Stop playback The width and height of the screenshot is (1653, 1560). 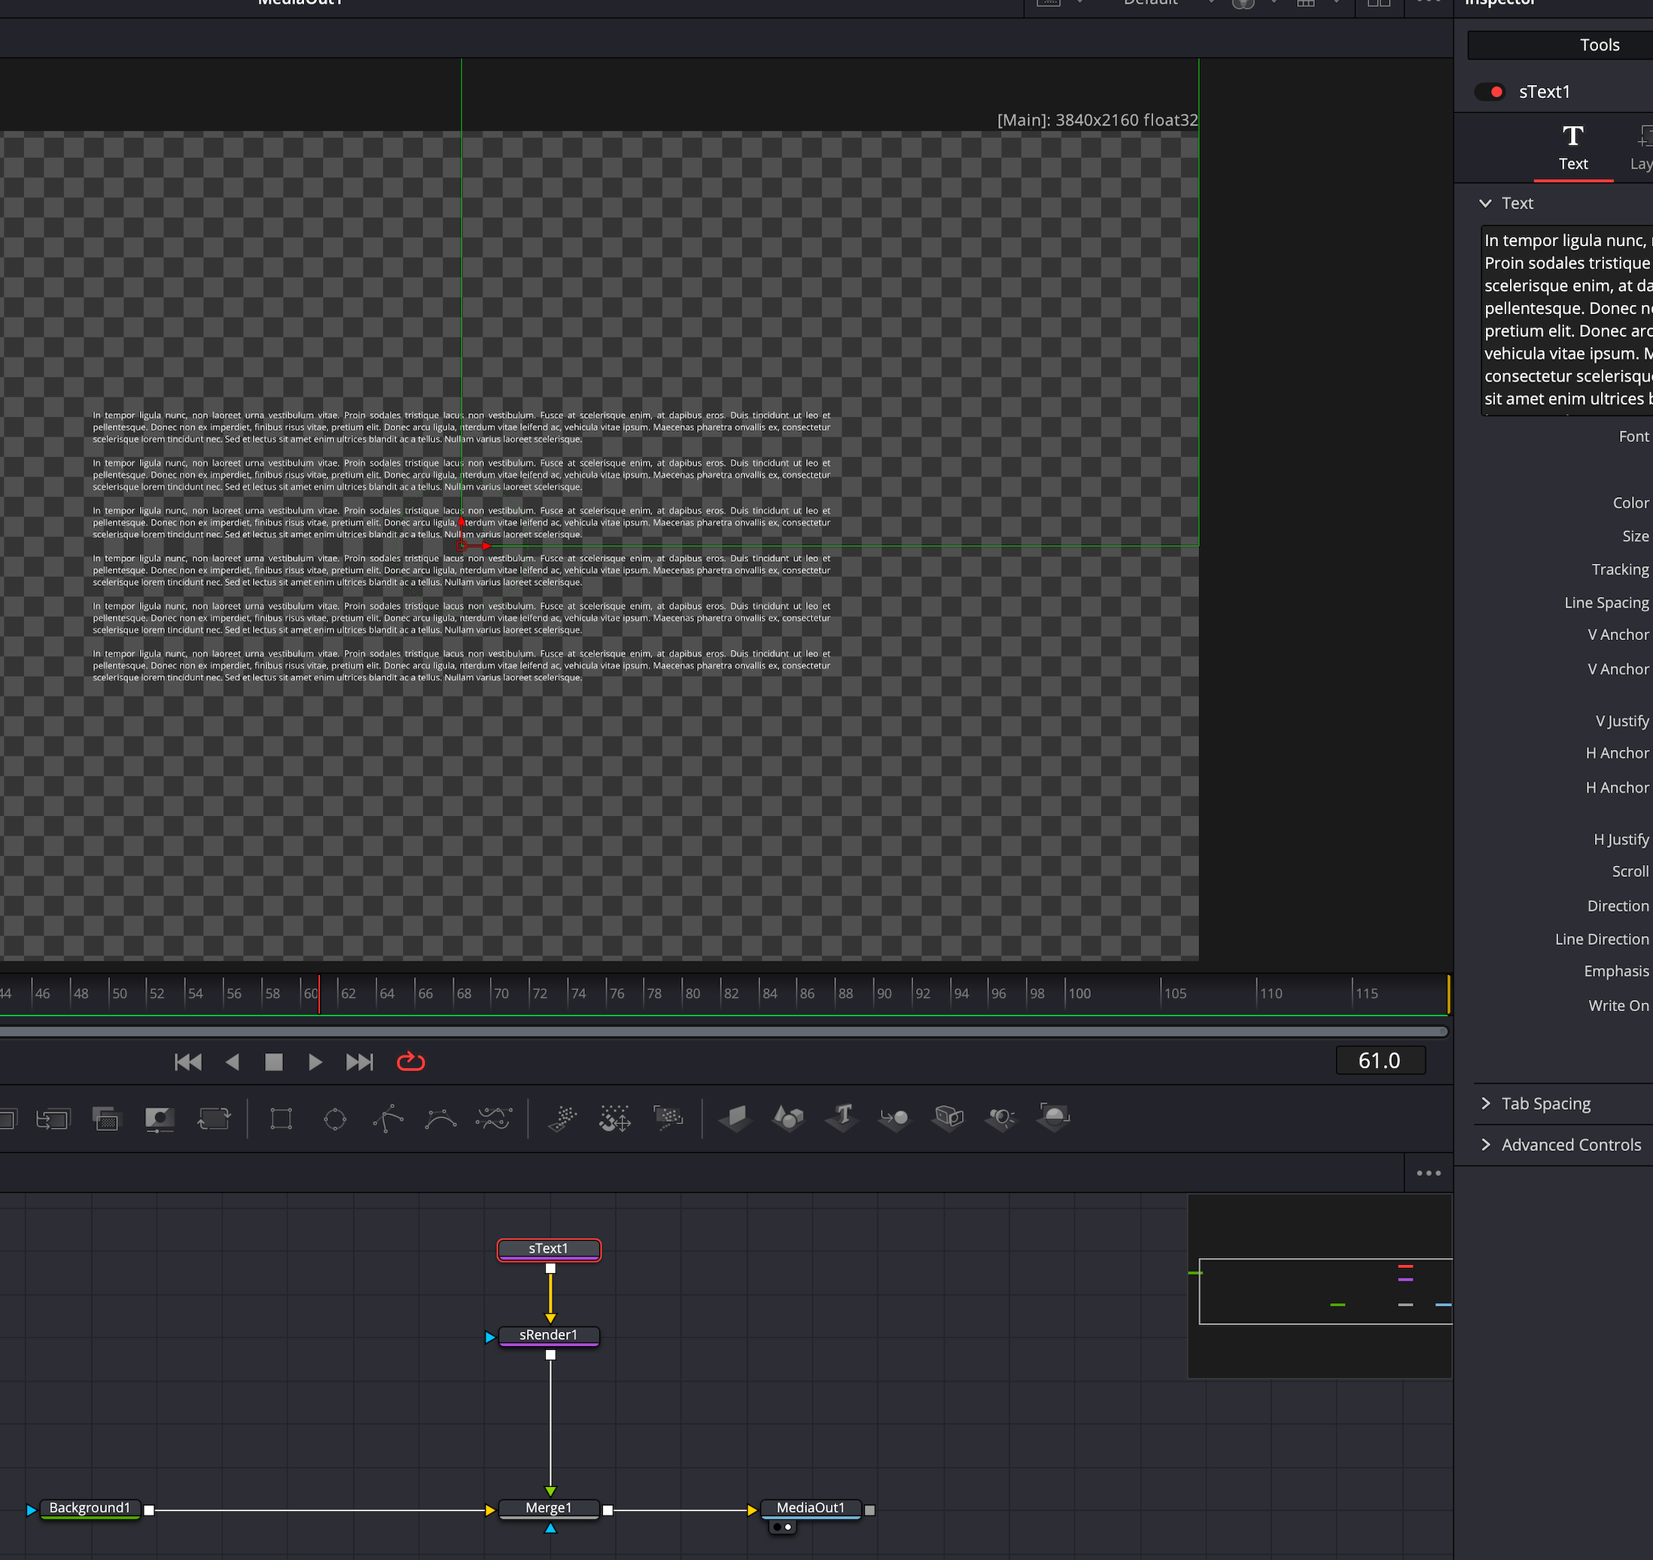tap(273, 1062)
